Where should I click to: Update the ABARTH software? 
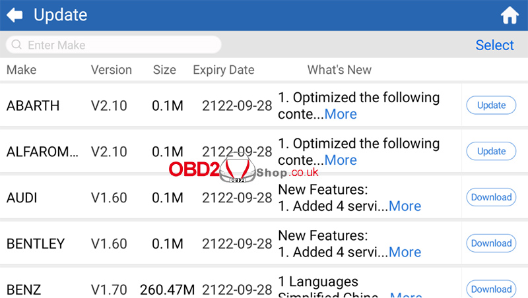[491, 105]
